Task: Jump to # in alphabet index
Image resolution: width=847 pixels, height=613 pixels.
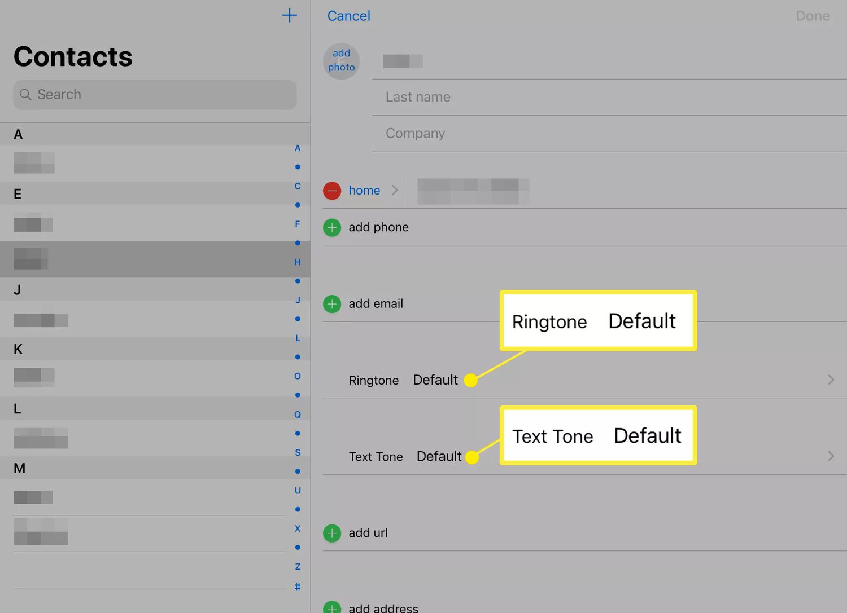Action: click(x=298, y=587)
